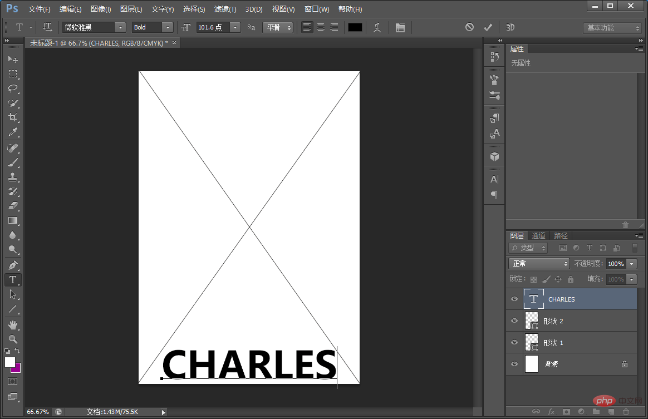Open Create Warped Text dialog
This screenshot has width=648, height=419.
pyautogui.click(x=377, y=27)
